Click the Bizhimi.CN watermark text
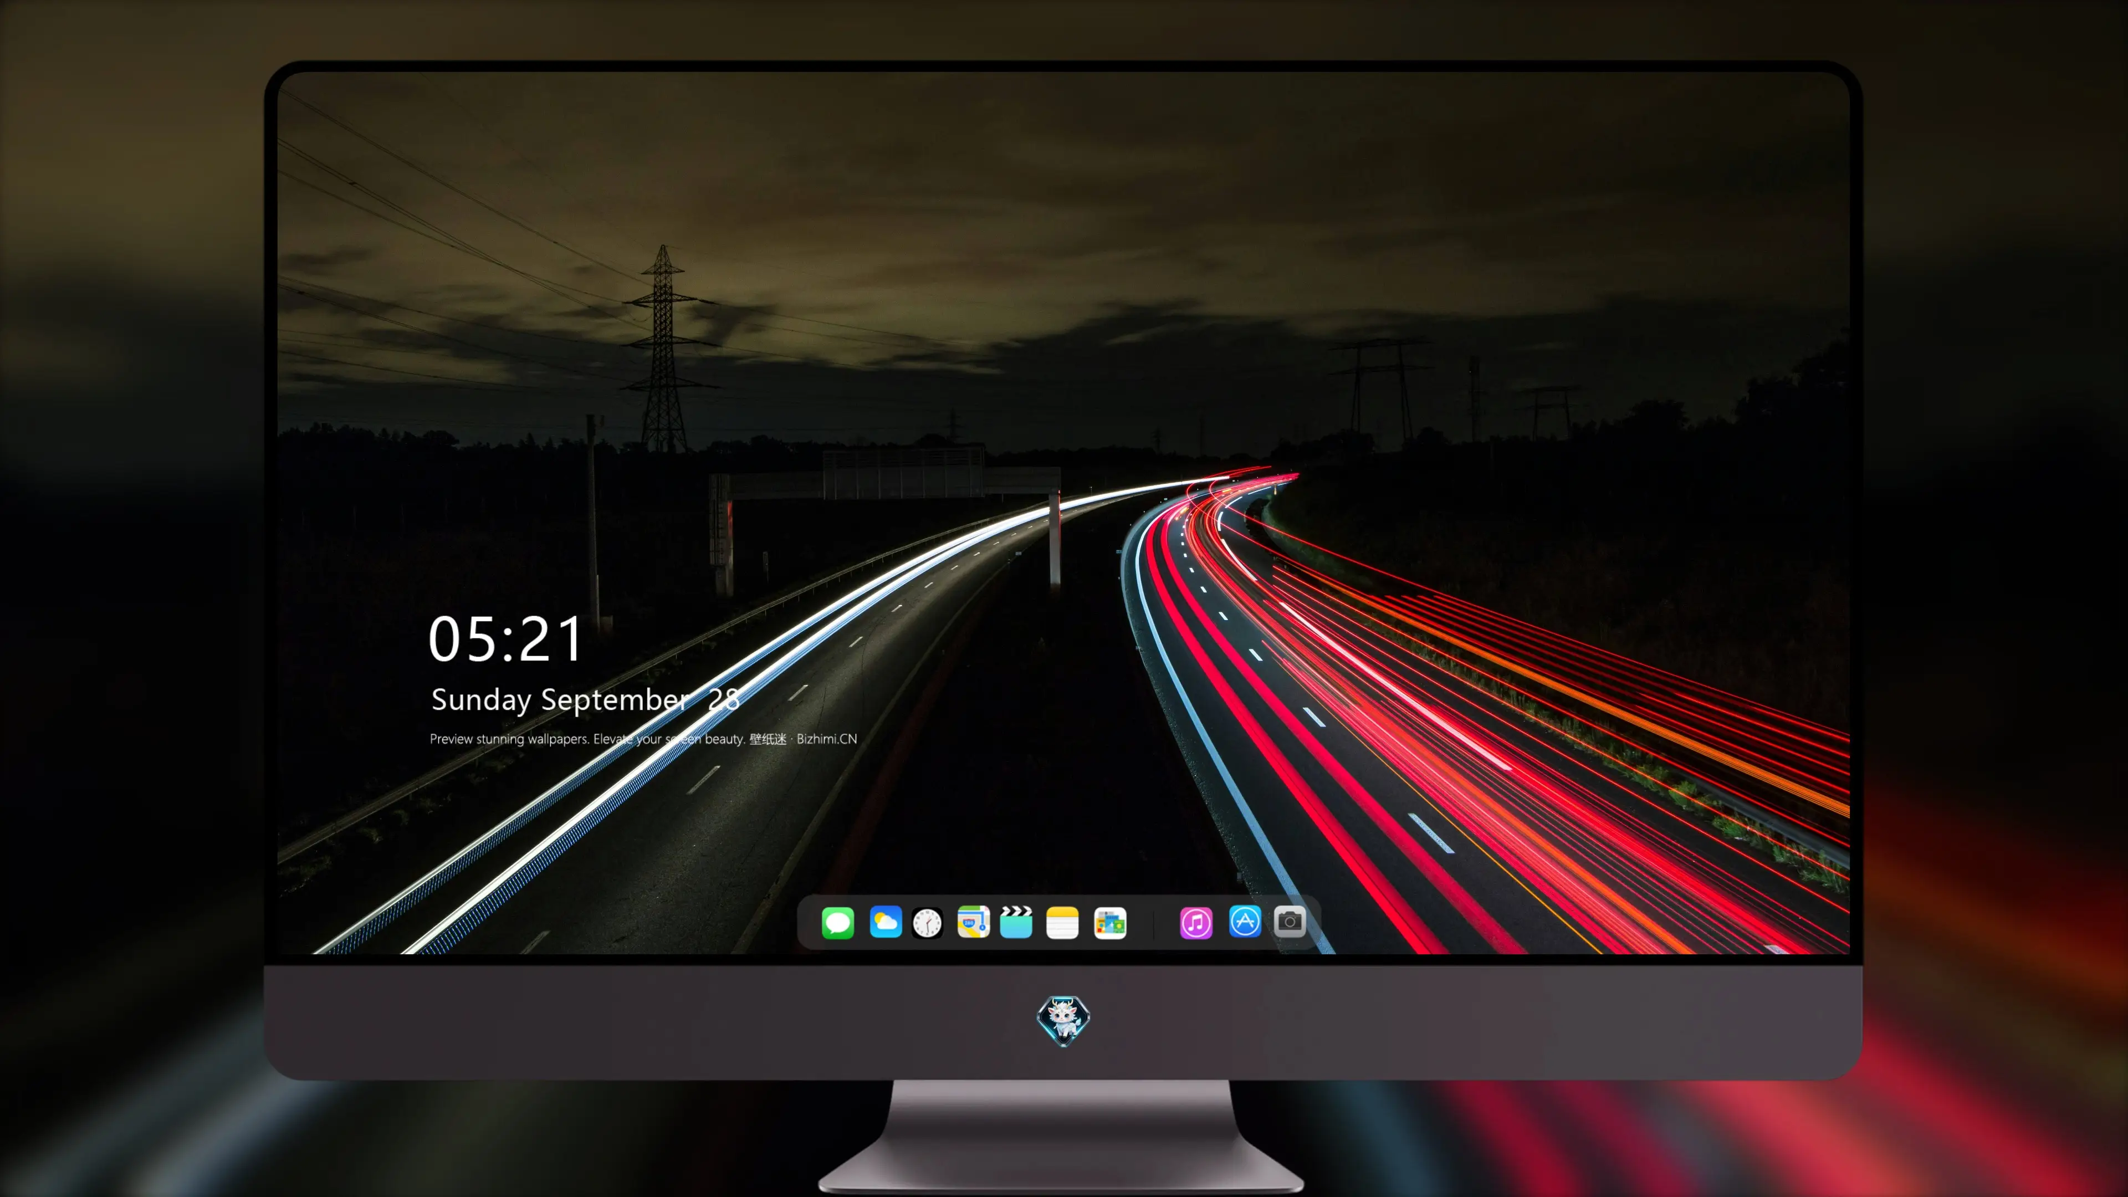2128x1197 pixels. click(827, 739)
